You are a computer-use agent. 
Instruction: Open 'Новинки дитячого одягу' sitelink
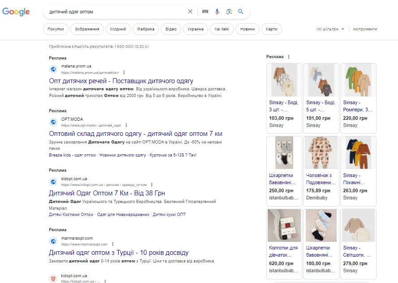pos(123,155)
